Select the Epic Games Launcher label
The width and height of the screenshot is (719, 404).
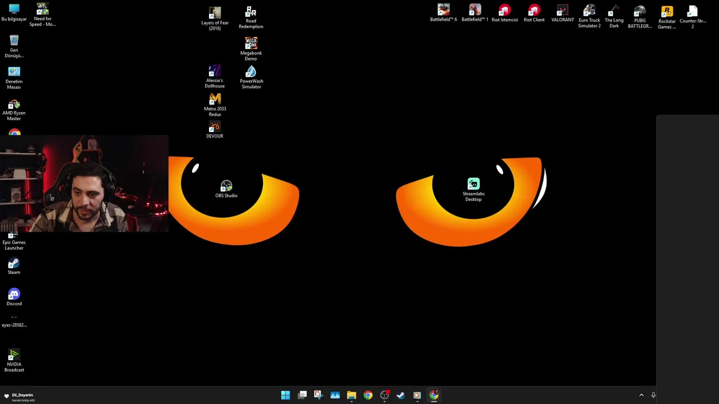14,245
